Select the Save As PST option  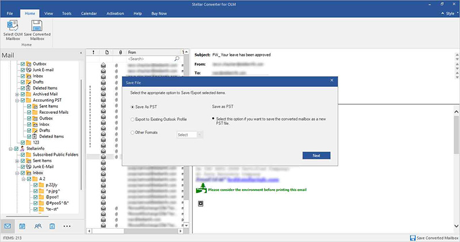[x=132, y=107]
